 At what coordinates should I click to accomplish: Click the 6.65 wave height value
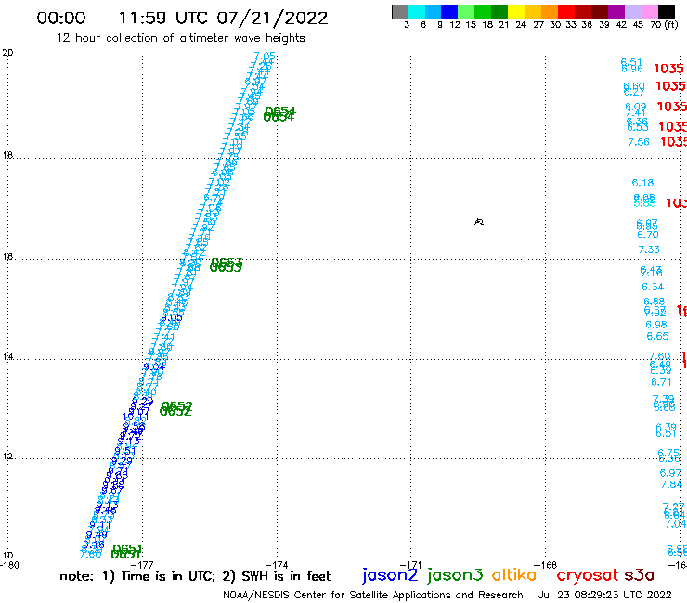[657, 336]
